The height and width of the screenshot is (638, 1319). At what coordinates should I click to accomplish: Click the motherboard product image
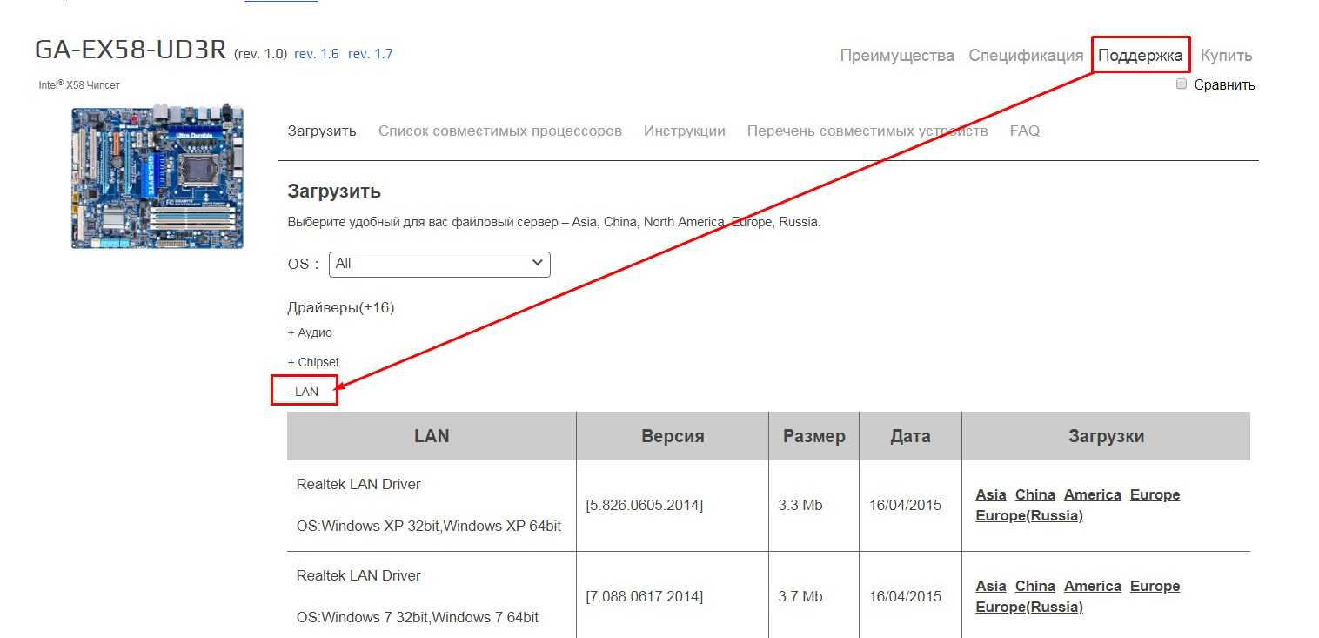tap(157, 178)
